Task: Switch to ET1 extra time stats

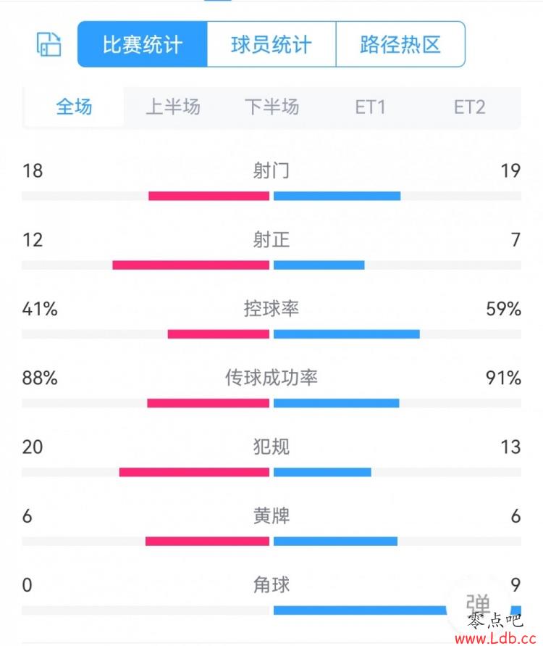Action: pos(371,107)
